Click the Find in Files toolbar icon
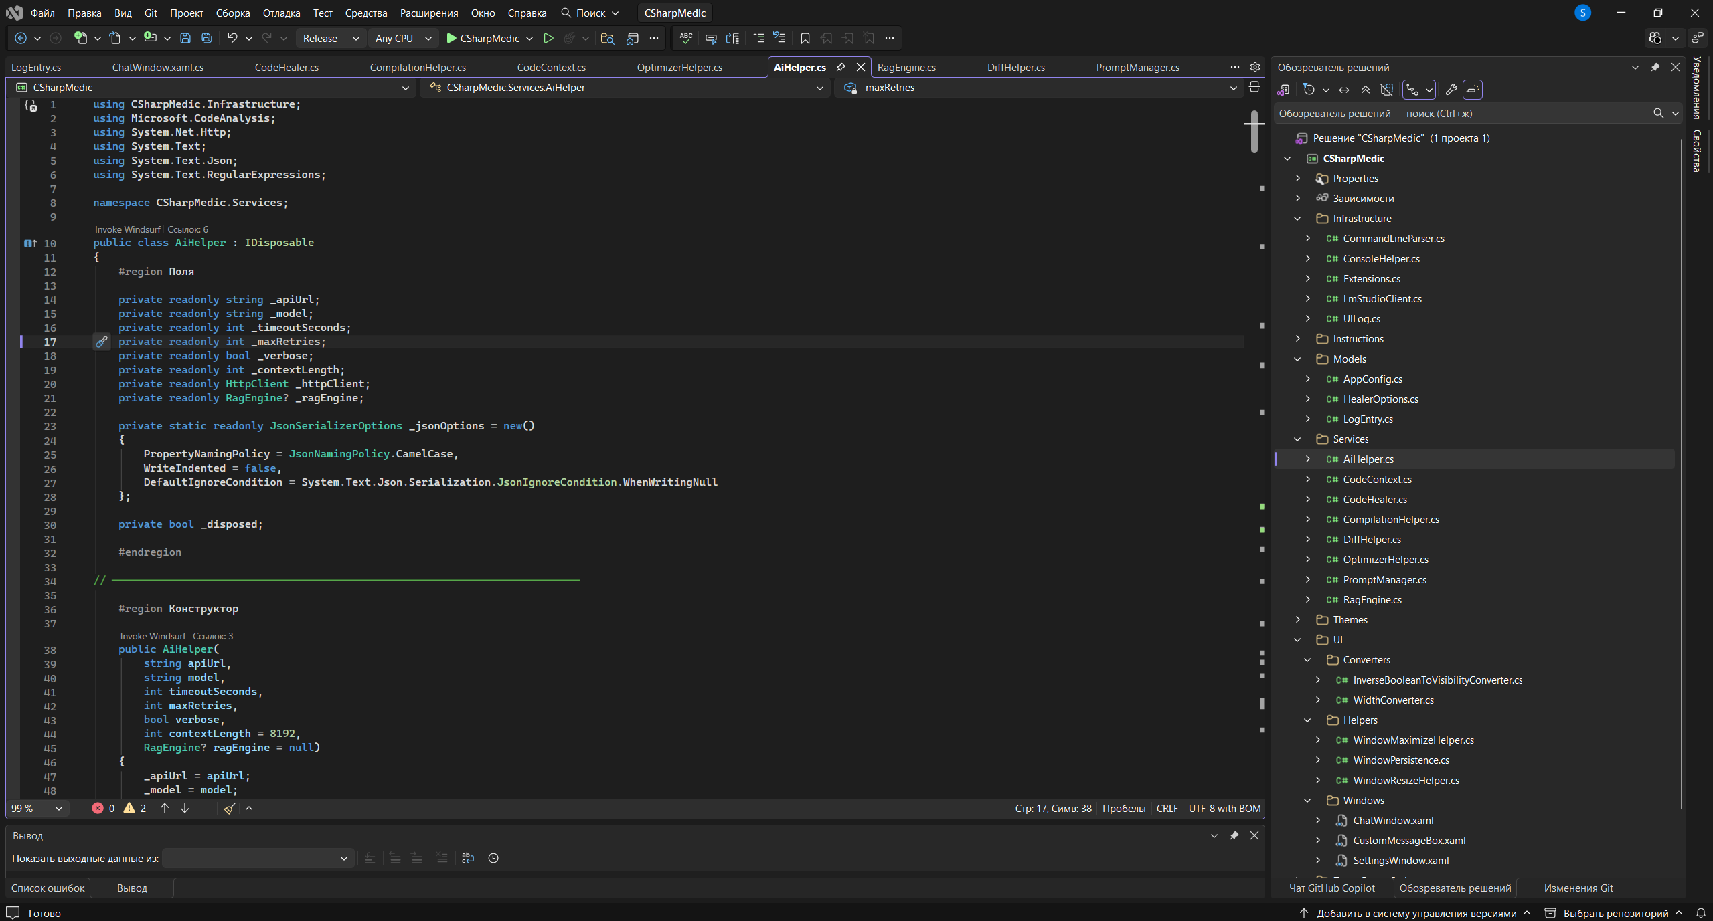Image resolution: width=1713 pixels, height=921 pixels. tap(607, 38)
